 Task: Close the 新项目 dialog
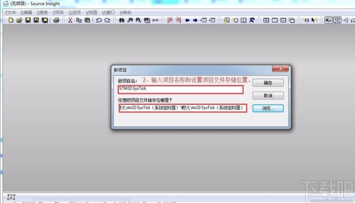pyautogui.click(x=280, y=69)
